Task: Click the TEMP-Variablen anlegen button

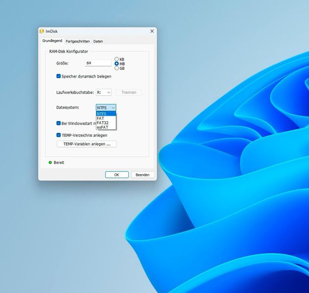Action: coord(87,144)
